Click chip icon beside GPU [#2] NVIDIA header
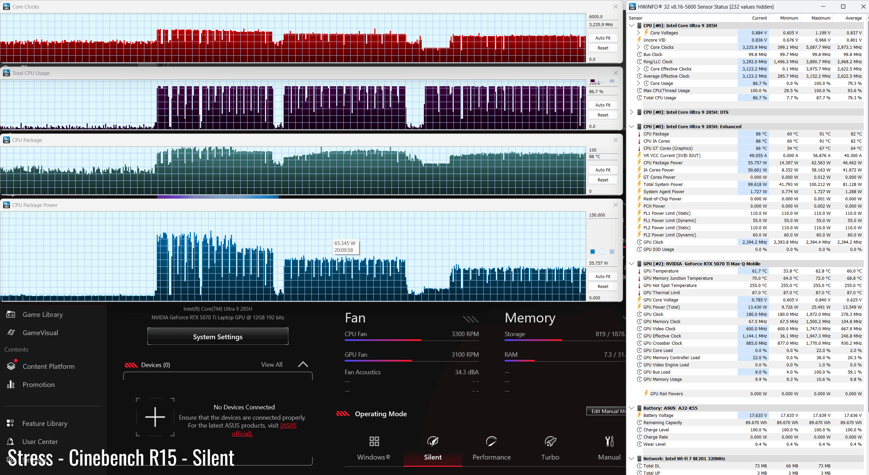The width and height of the screenshot is (869, 475). click(639, 264)
